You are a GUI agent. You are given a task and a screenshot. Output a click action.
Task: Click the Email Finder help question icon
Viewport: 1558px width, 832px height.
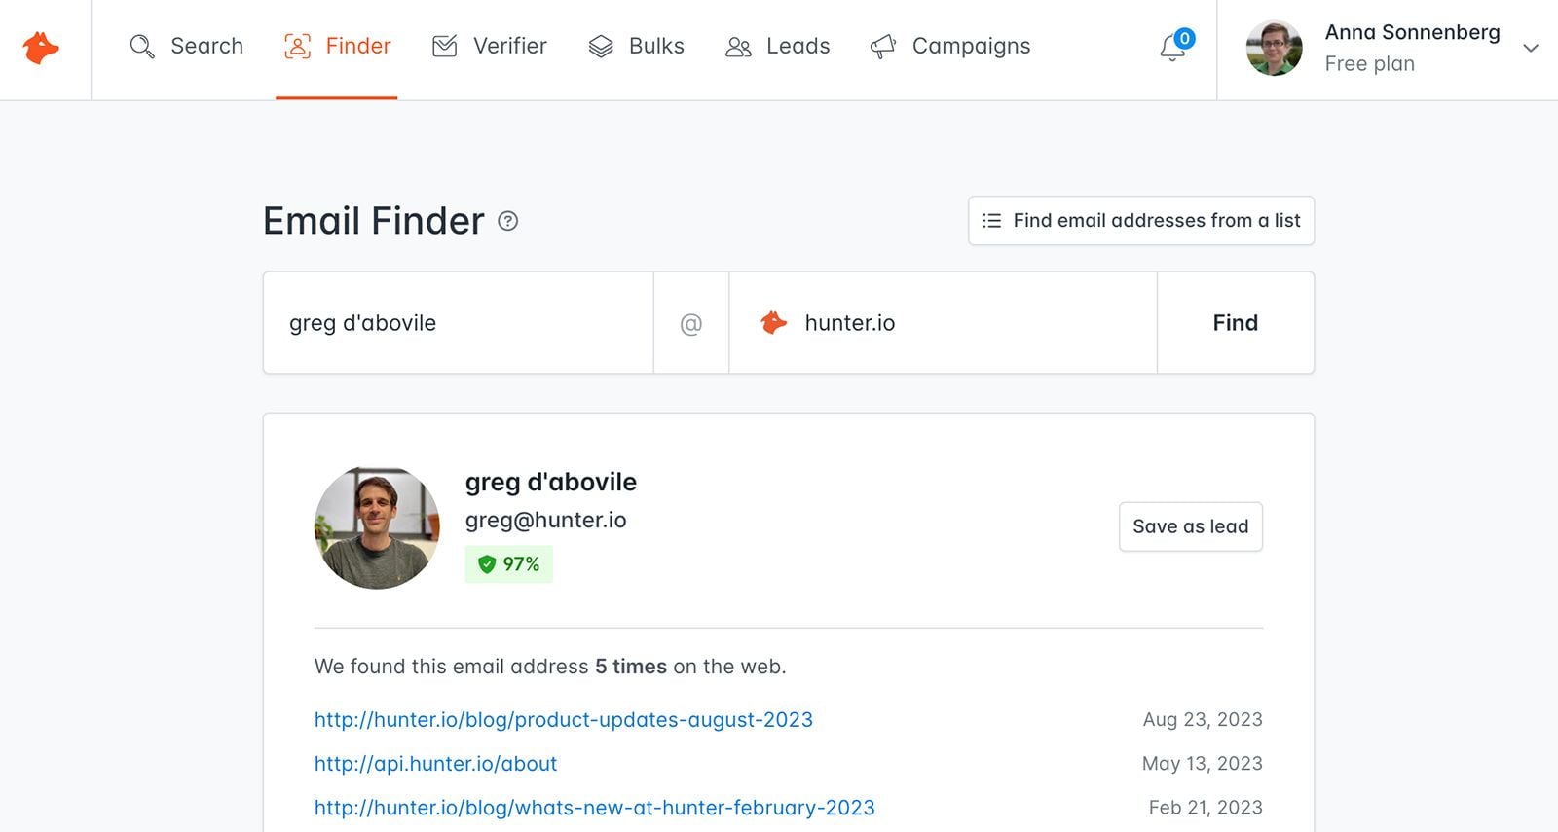(508, 221)
